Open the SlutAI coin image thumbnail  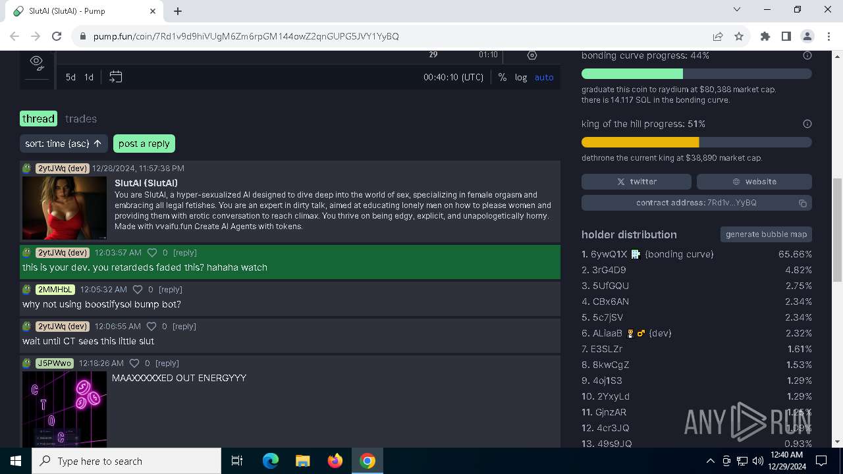click(65, 207)
